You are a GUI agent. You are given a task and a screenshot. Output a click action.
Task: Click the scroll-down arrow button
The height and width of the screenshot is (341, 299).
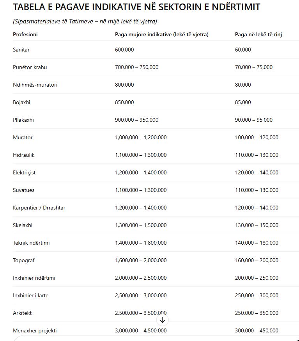click(163, 320)
